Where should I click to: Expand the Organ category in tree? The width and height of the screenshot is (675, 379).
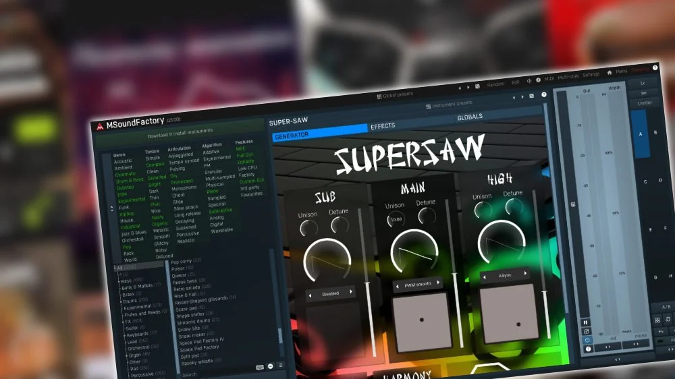pos(127,356)
